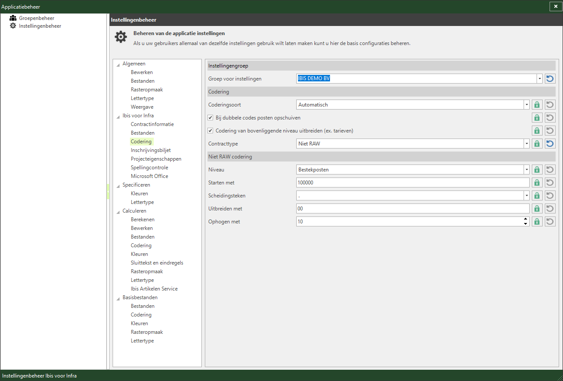Click into the Starten met input field

pyautogui.click(x=413, y=183)
